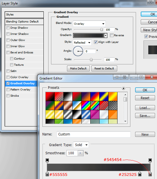The image size is (157, 179).
Task: Click the Opacity slider handle
Action: (x=101, y=30)
